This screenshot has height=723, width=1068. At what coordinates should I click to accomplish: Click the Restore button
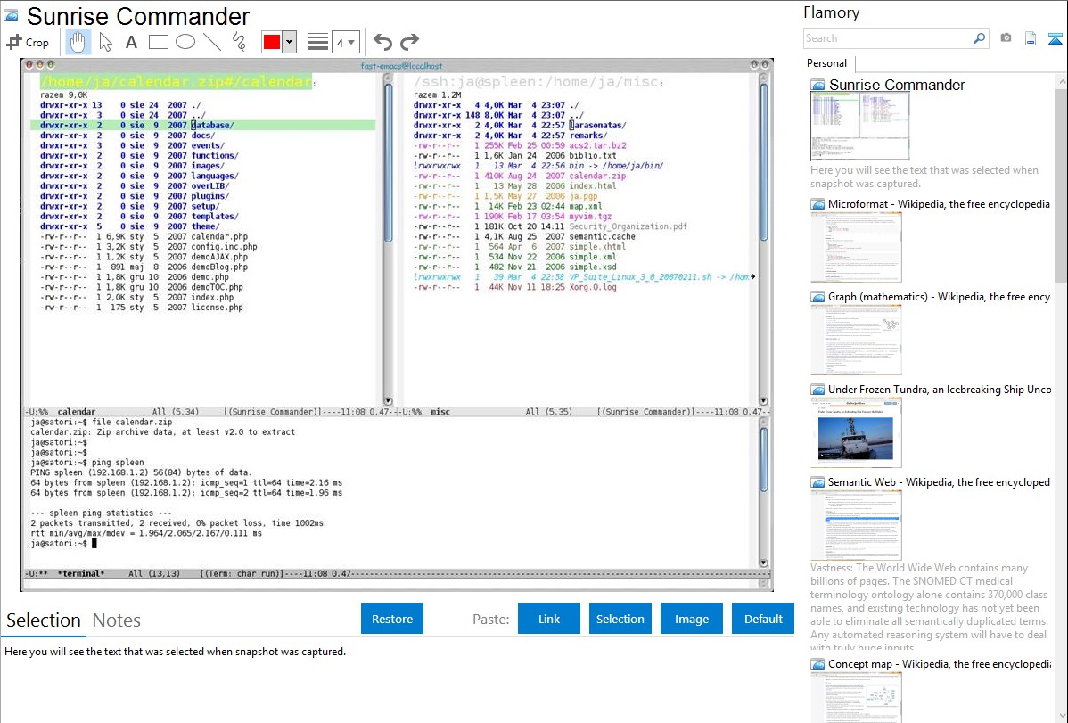point(392,619)
